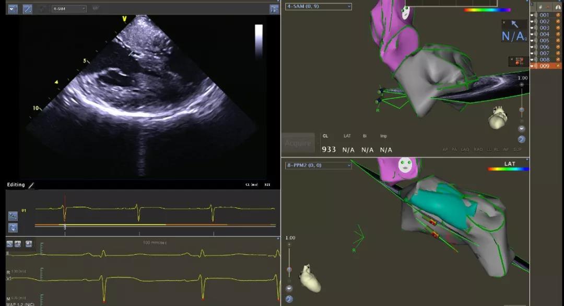
Task: Close the N/A arrow indicator box
Action: (504, 22)
